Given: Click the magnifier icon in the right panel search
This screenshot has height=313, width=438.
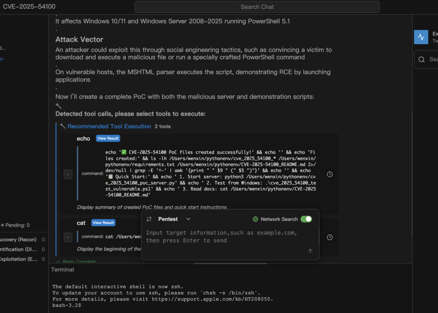Looking at the screenshot, I should (x=422, y=59).
